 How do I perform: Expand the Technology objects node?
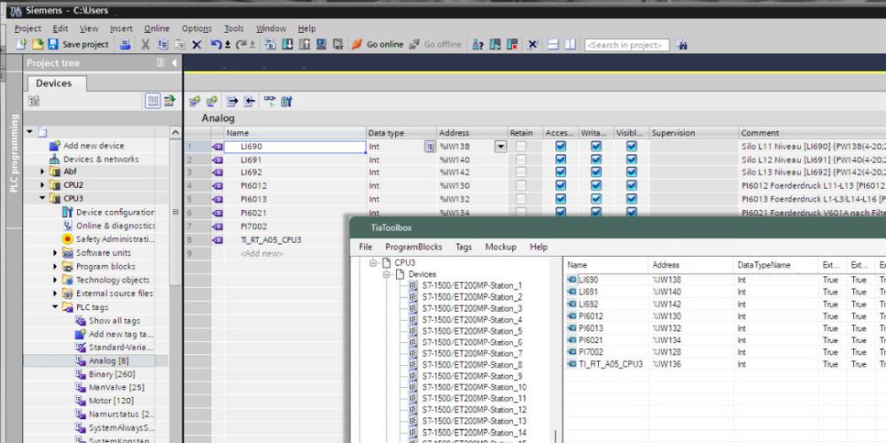(x=55, y=280)
